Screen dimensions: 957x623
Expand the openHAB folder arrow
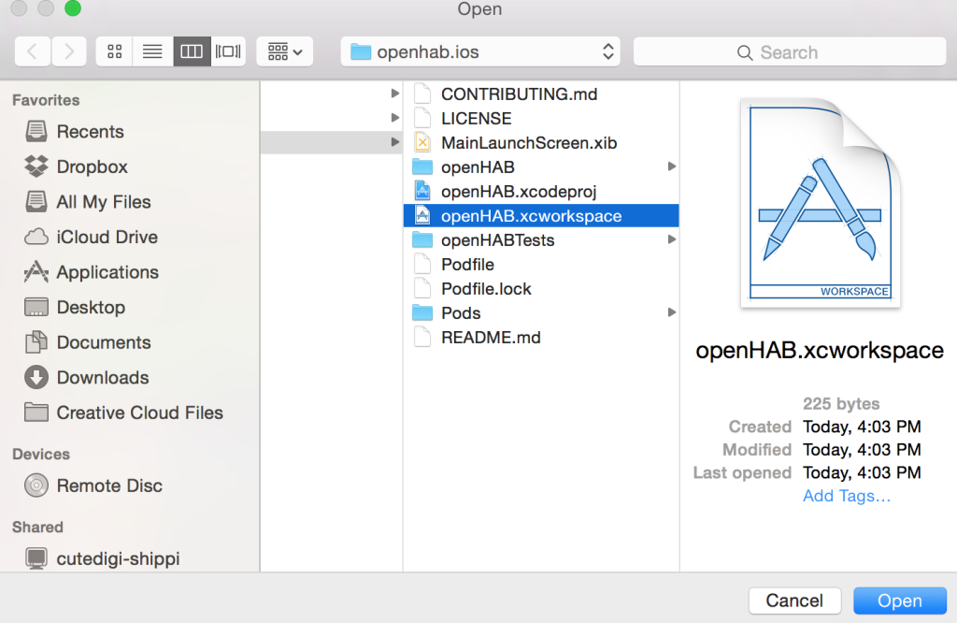(x=671, y=167)
